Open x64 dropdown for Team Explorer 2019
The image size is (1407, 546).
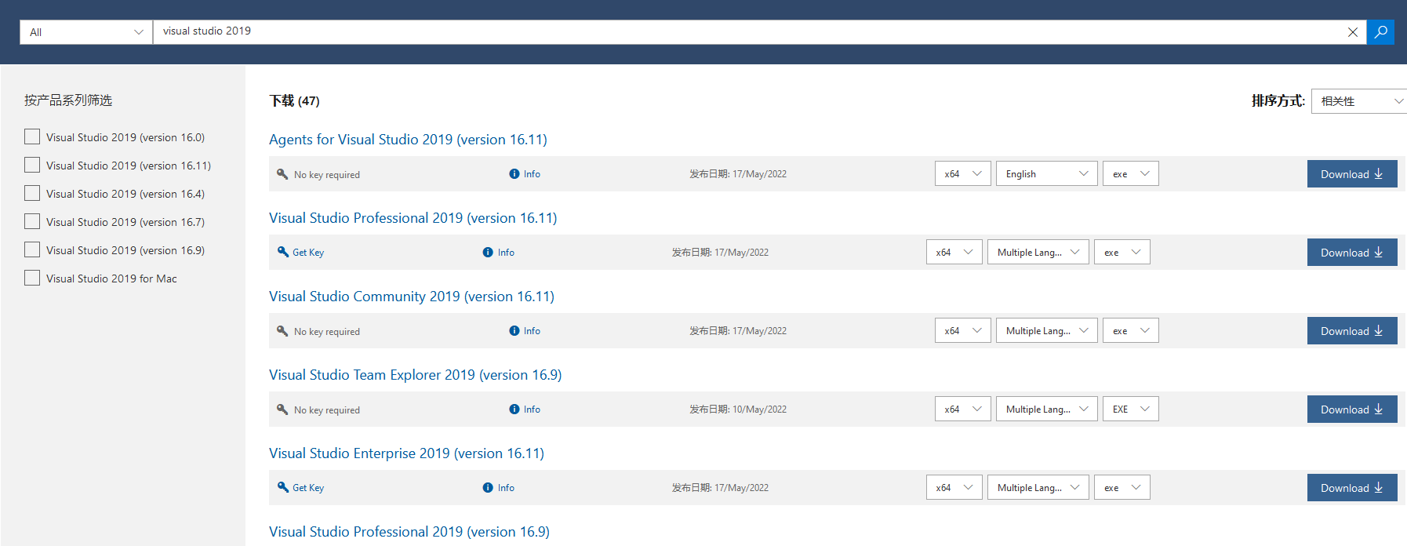pyautogui.click(x=962, y=409)
